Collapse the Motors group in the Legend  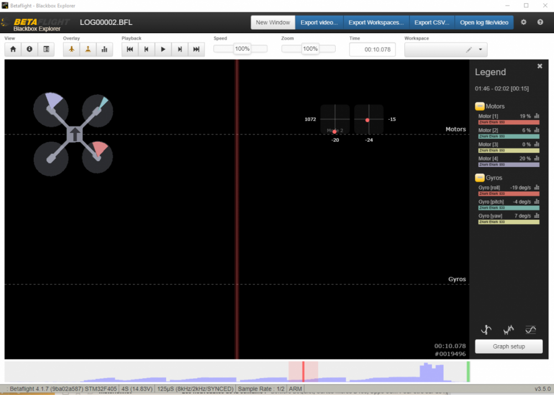(480, 106)
